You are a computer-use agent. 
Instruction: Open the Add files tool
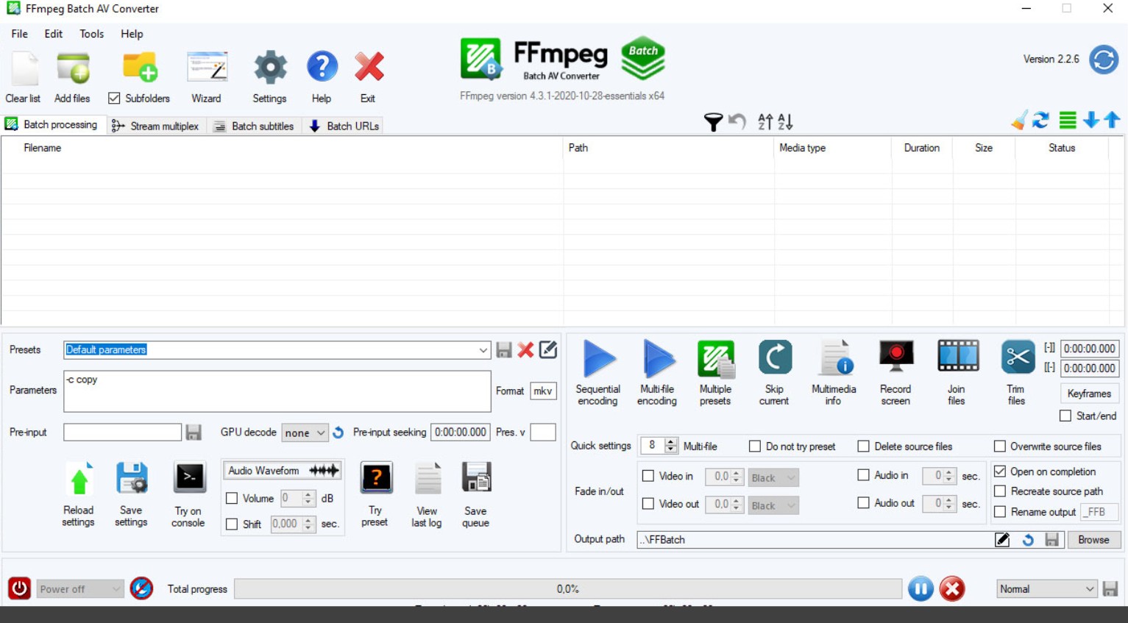click(x=73, y=69)
